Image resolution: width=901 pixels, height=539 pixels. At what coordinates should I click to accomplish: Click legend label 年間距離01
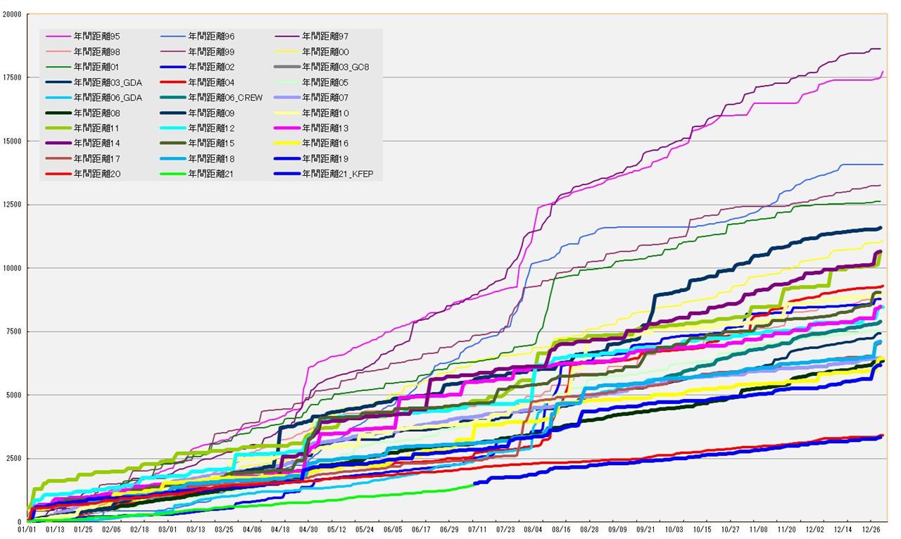click(97, 67)
